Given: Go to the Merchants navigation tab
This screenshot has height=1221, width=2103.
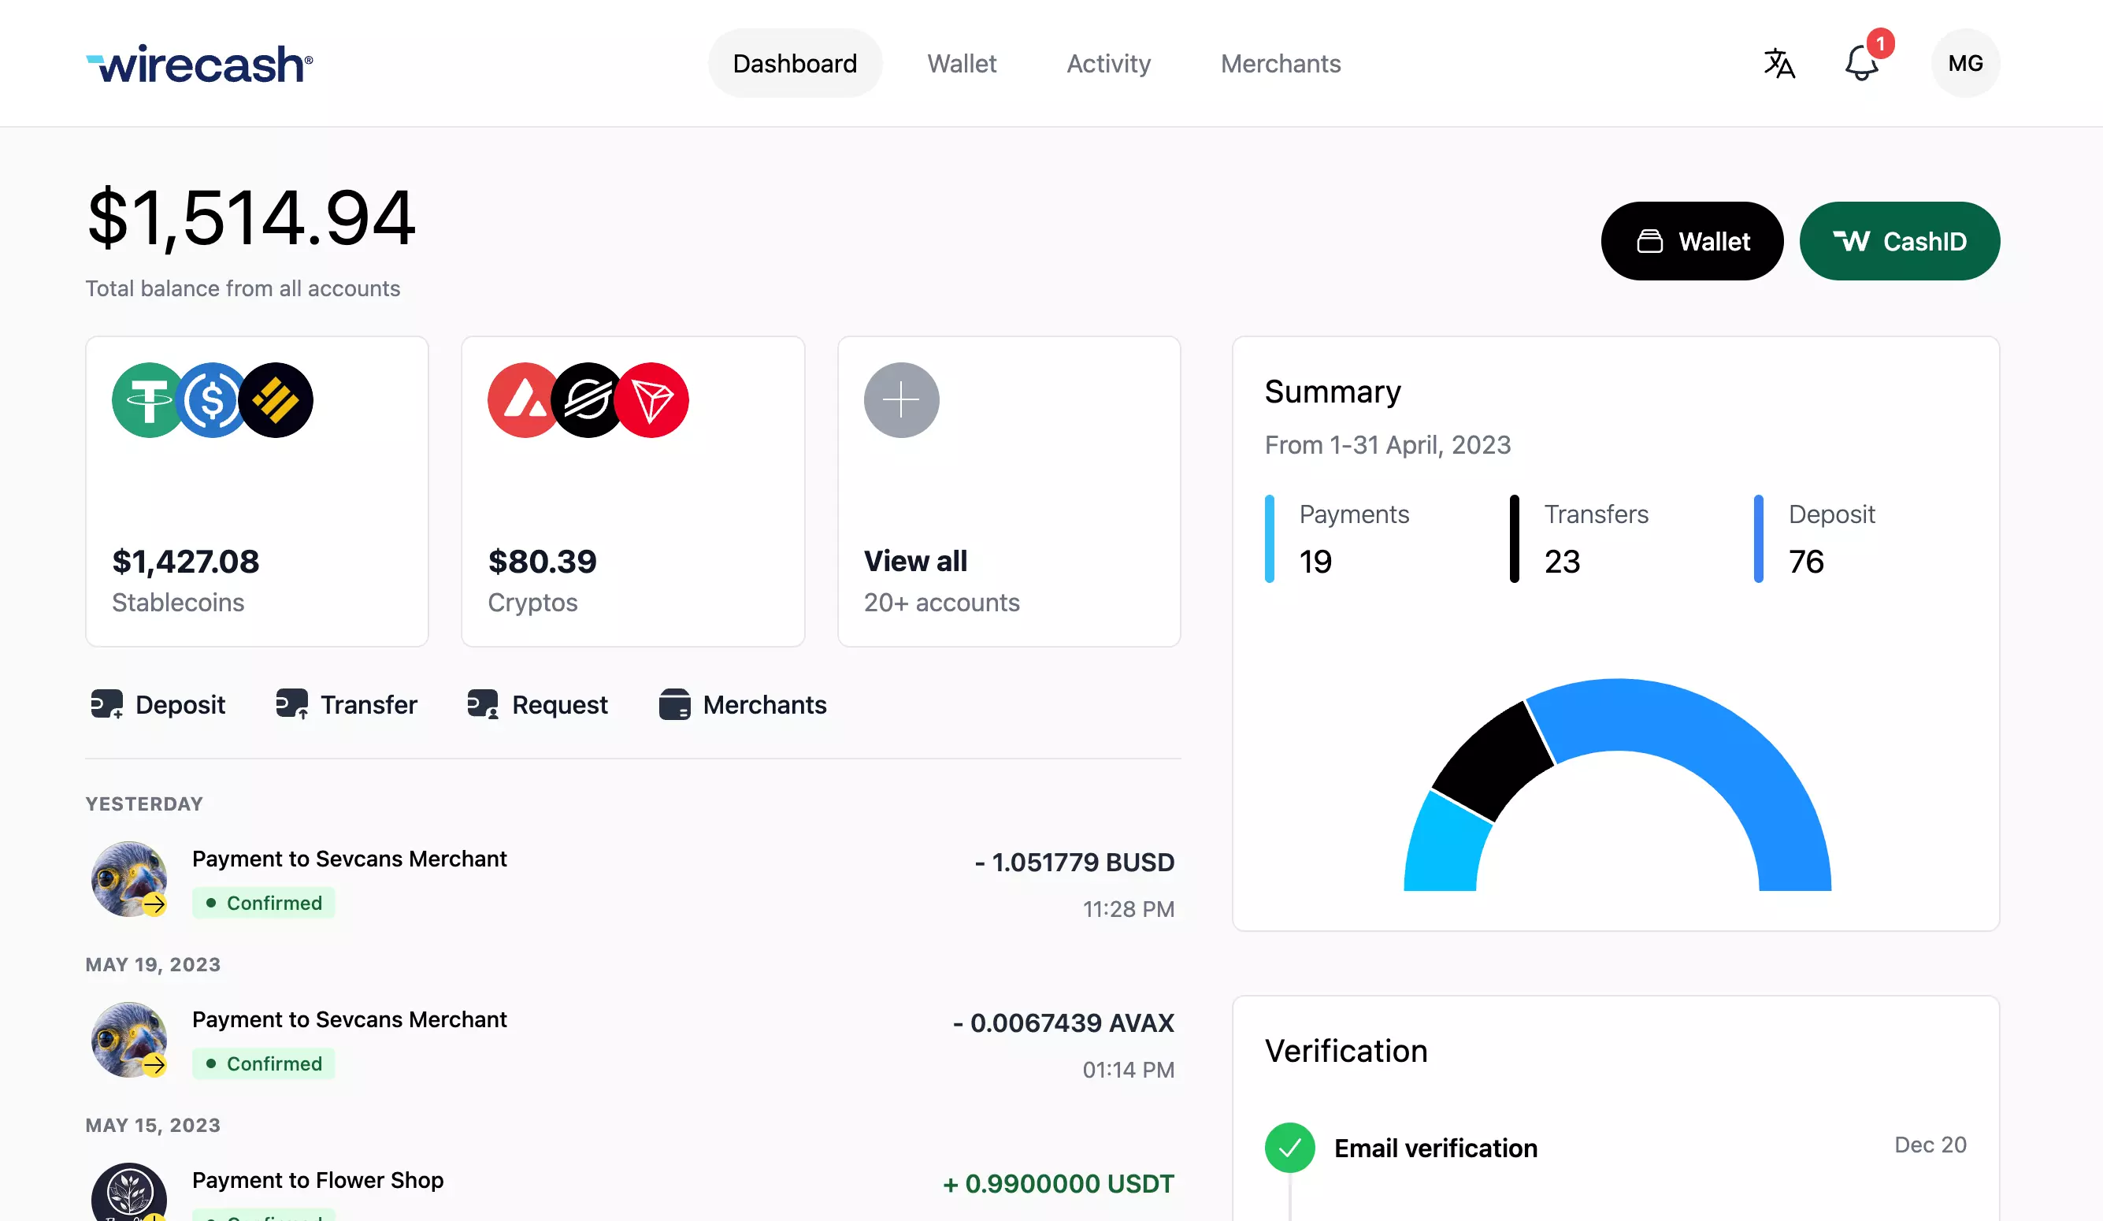Looking at the screenshot, I should (x=1280, y=62).
